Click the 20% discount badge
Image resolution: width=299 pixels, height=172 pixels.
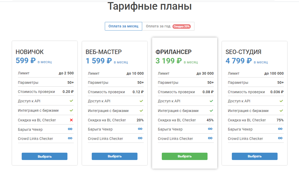(x=182, y=26)
